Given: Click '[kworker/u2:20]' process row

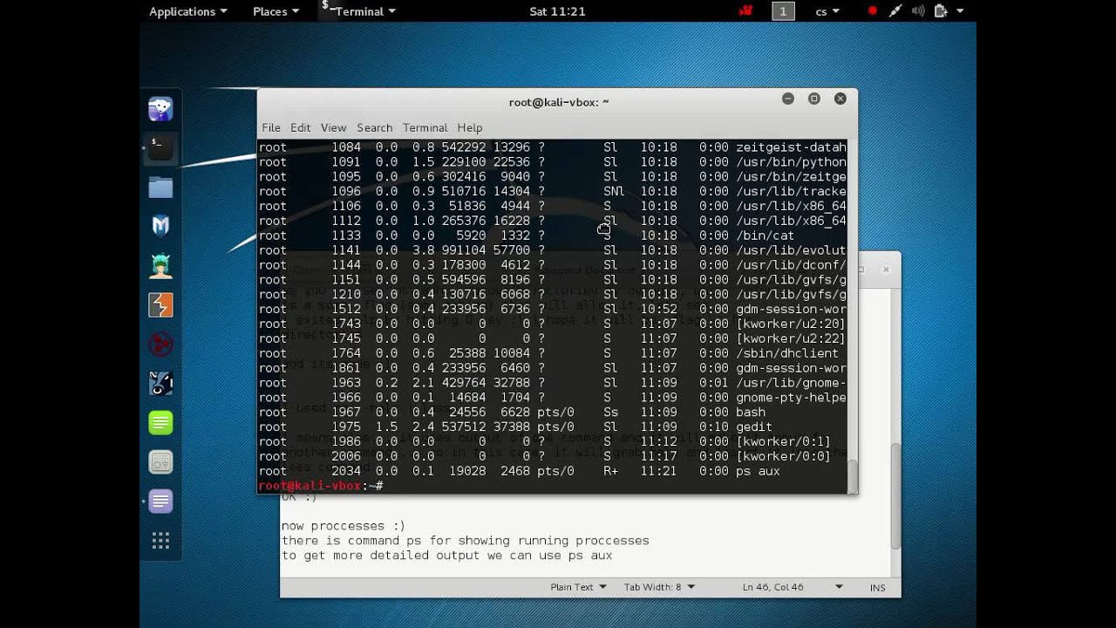Looking at the screenshot, I should (553, 324).
